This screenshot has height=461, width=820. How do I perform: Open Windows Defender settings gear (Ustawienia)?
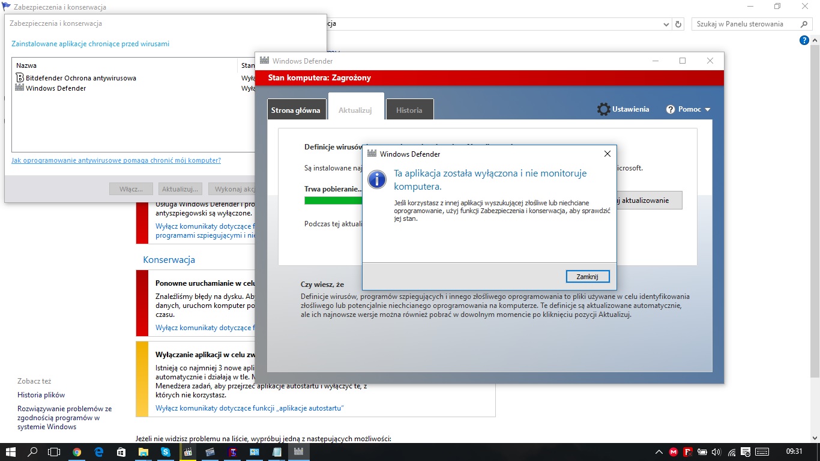[604, 109]
